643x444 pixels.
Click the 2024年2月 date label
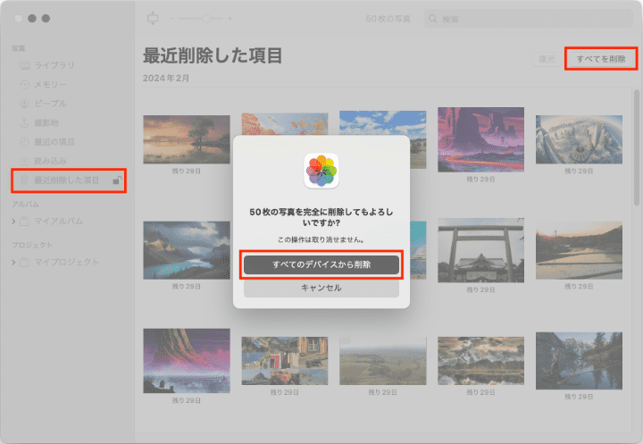click(x=166, y=78)
